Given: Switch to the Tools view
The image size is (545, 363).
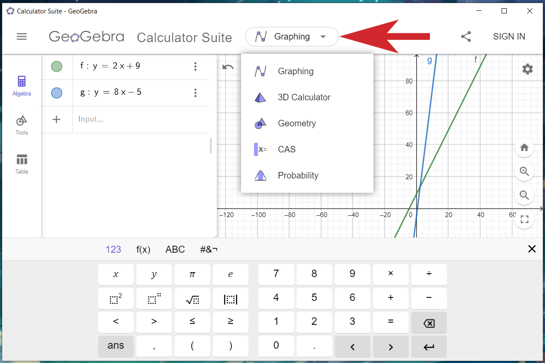Looking at the screenshot, I should [x=22, y=125].
